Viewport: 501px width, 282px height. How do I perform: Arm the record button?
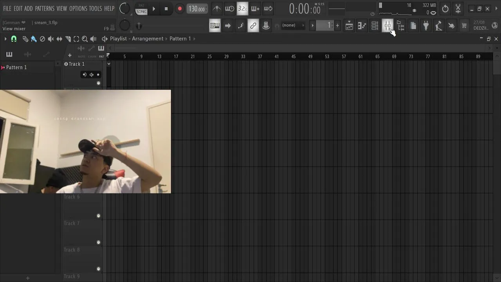[x=180, y=9]
